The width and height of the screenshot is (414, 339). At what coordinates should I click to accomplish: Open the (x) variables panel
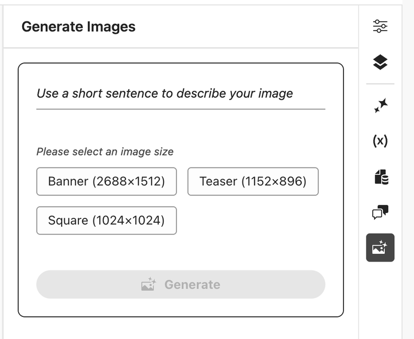(x=380, y=141)
